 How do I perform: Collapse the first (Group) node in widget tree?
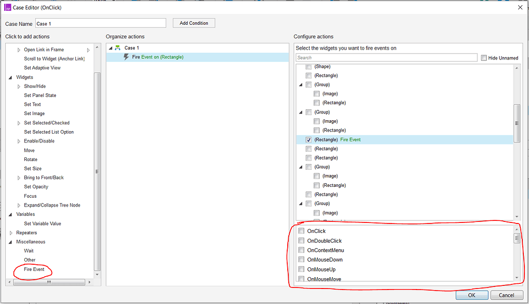[x=300, y=85]
